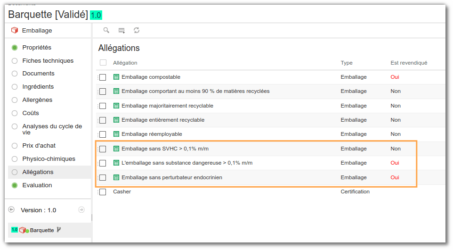Open the Evaluation section
Viewport: 453px width, 250px height.
click(37, 185)
